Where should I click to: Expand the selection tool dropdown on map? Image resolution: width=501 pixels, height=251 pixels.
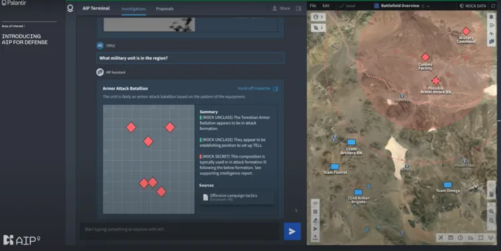click(x=318, y=28)
